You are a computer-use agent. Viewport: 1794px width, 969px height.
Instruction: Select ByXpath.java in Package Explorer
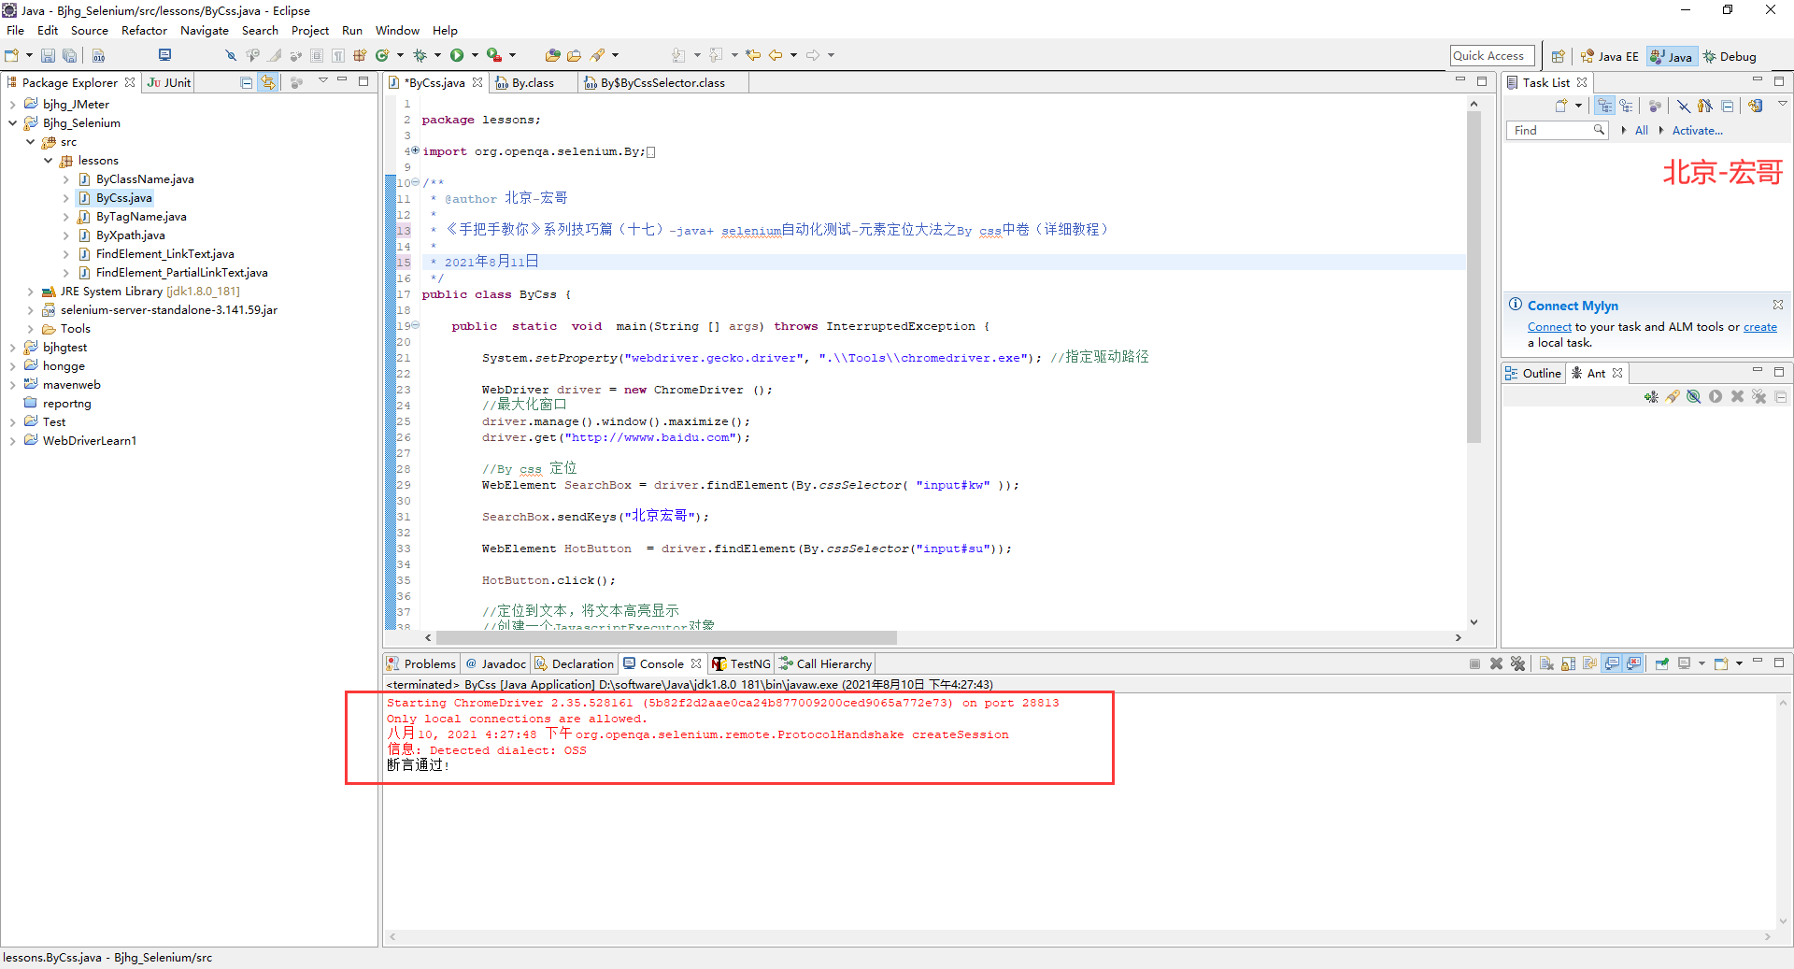coord(130,235)
